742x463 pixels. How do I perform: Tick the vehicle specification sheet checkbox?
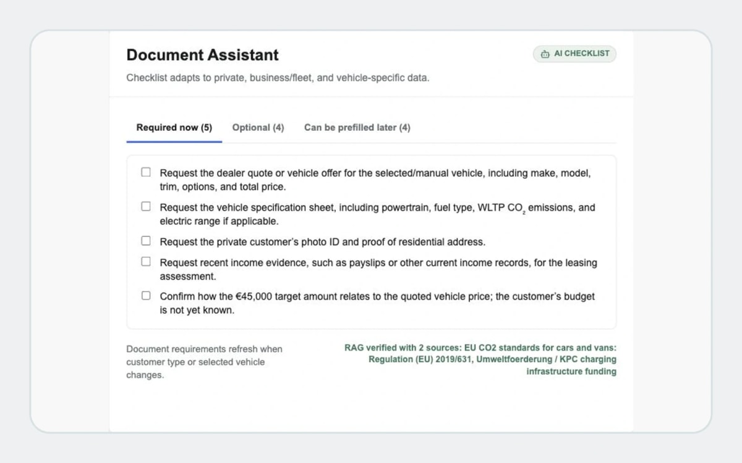[x=146, y=206]
